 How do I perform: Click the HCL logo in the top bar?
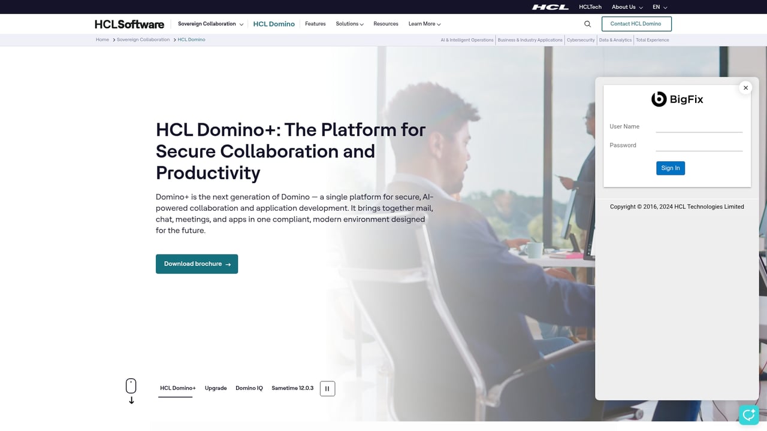tap(549, 7)
